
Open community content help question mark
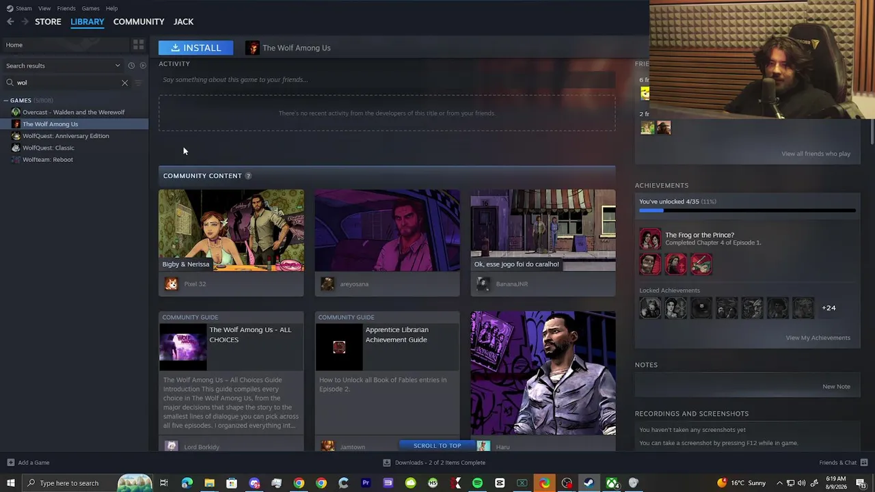(x=248, y=176)
